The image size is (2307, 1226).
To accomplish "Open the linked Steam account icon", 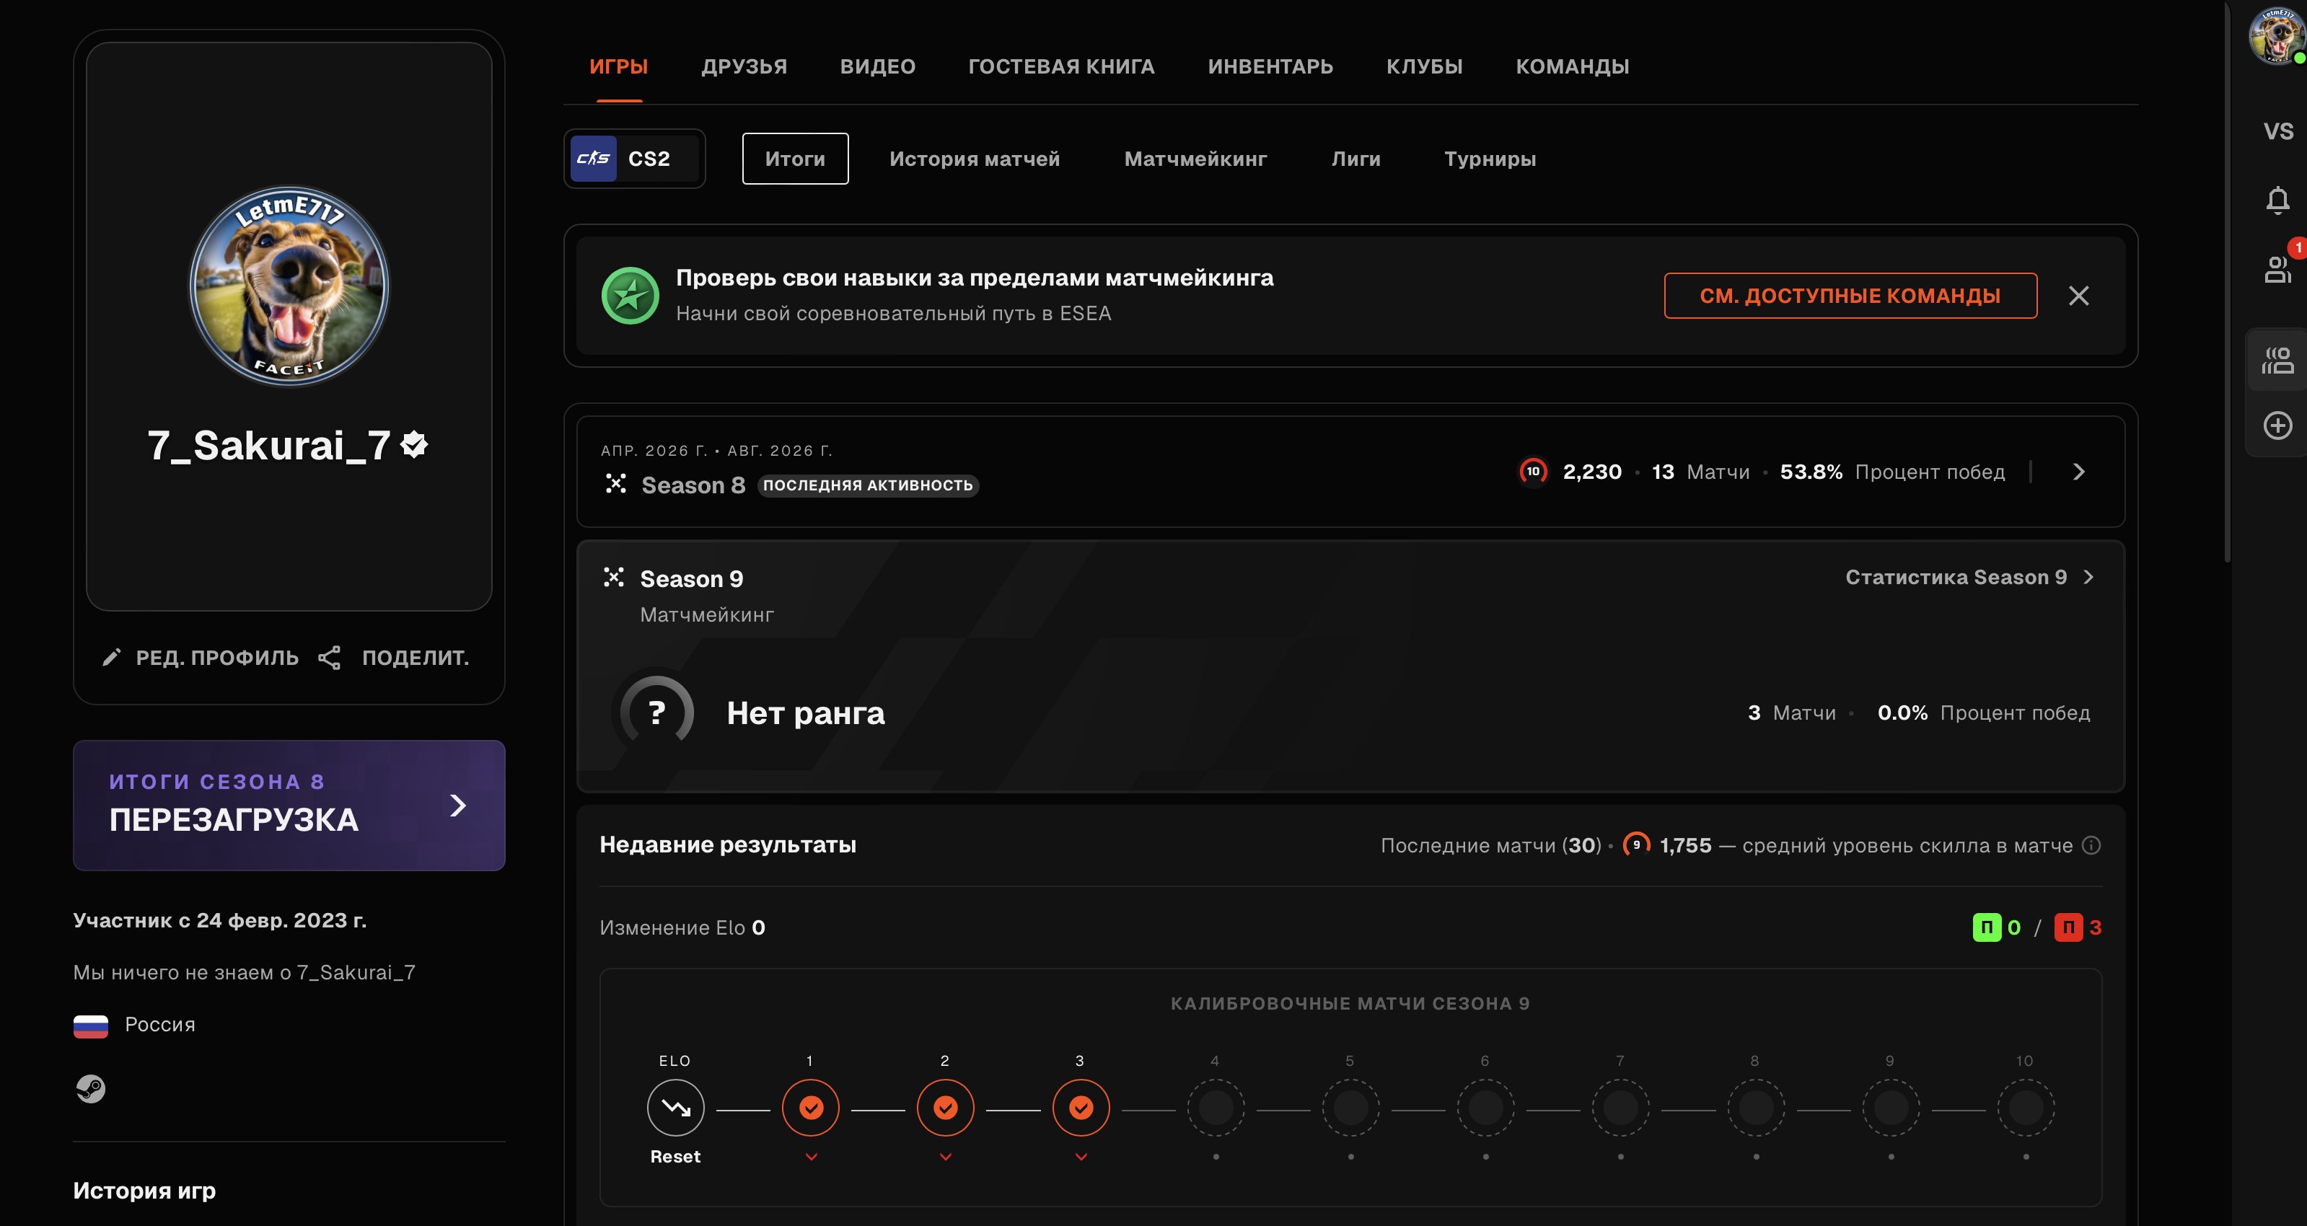I will [x=90, y=1088].
